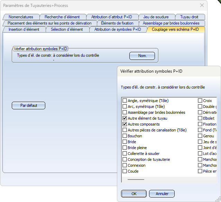Open Assemblage par brides boulonnées tab
This screenshot has width=221, height=202.
[x=171, y=23]
